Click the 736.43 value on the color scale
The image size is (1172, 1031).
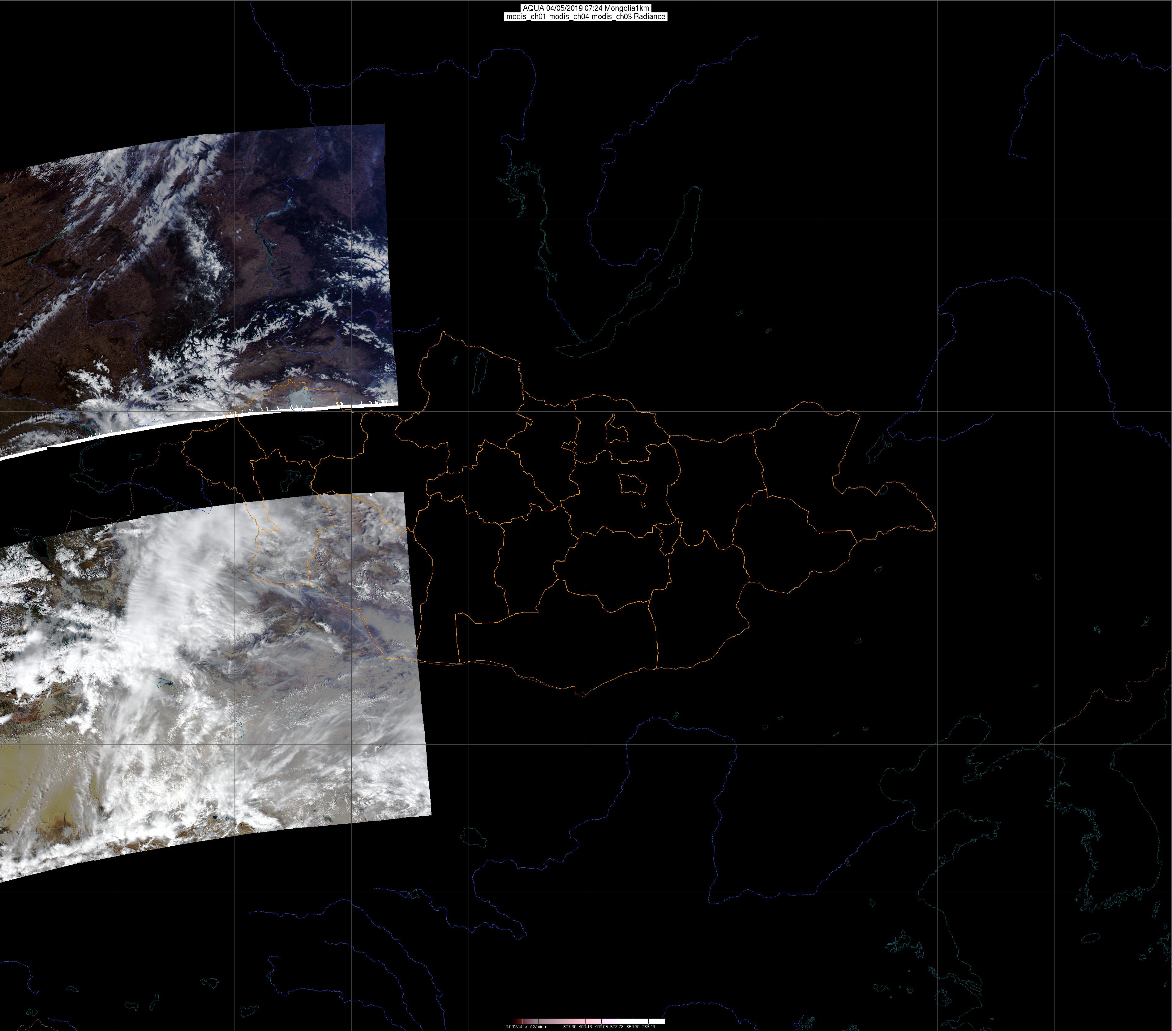click(649, 1027)
